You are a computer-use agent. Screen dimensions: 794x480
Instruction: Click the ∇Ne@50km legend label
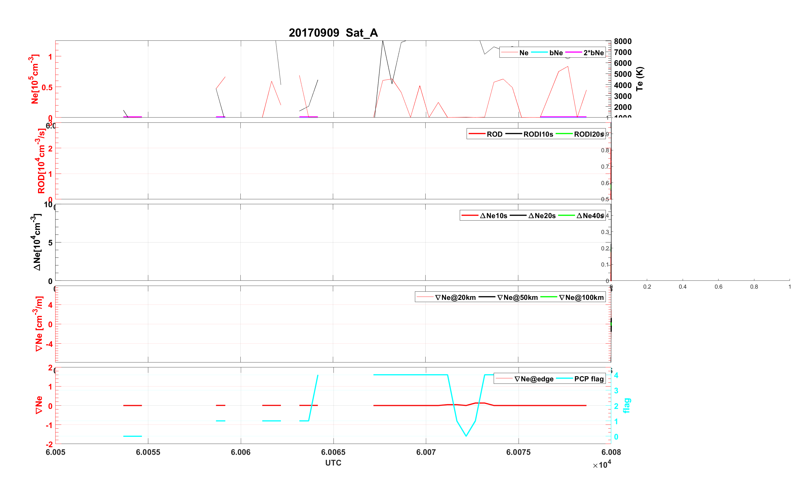pyautogui.click(x=517, y=298)
